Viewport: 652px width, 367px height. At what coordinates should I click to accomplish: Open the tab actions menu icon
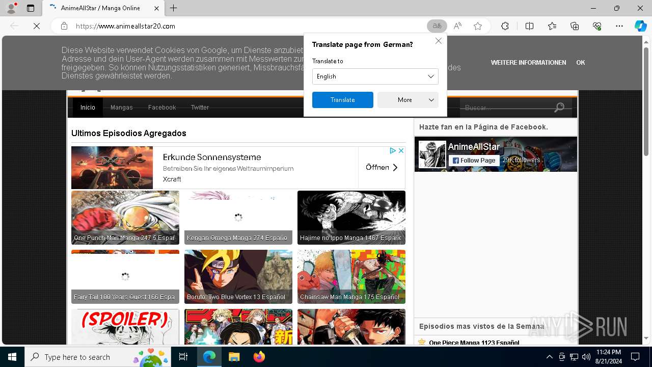click(x=31, y=8)
